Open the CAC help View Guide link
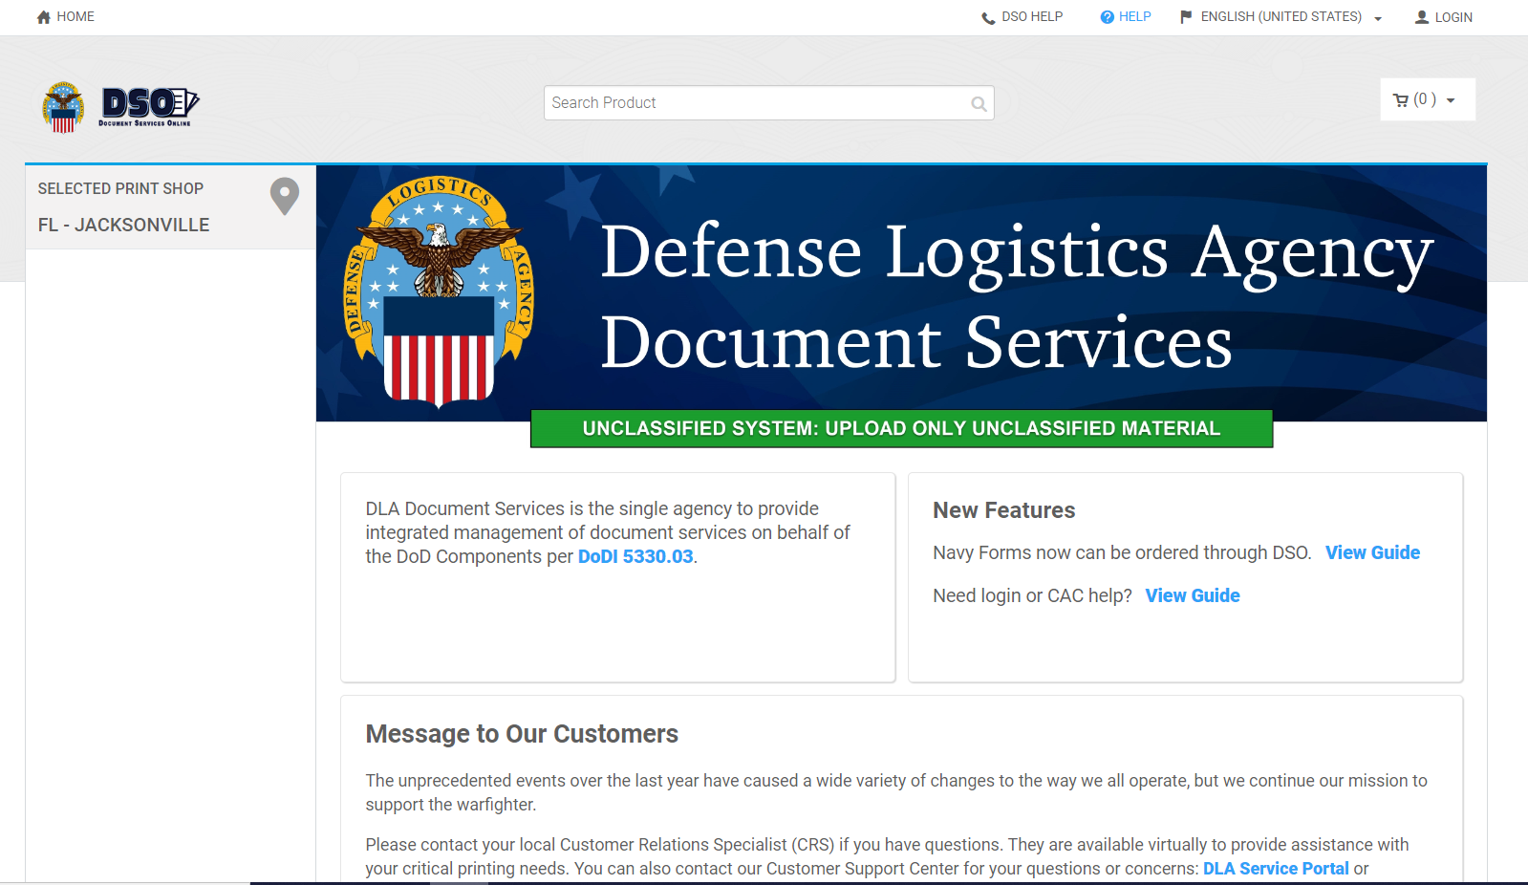Screen dimensions: 1528x885 tap(1193, 595)
